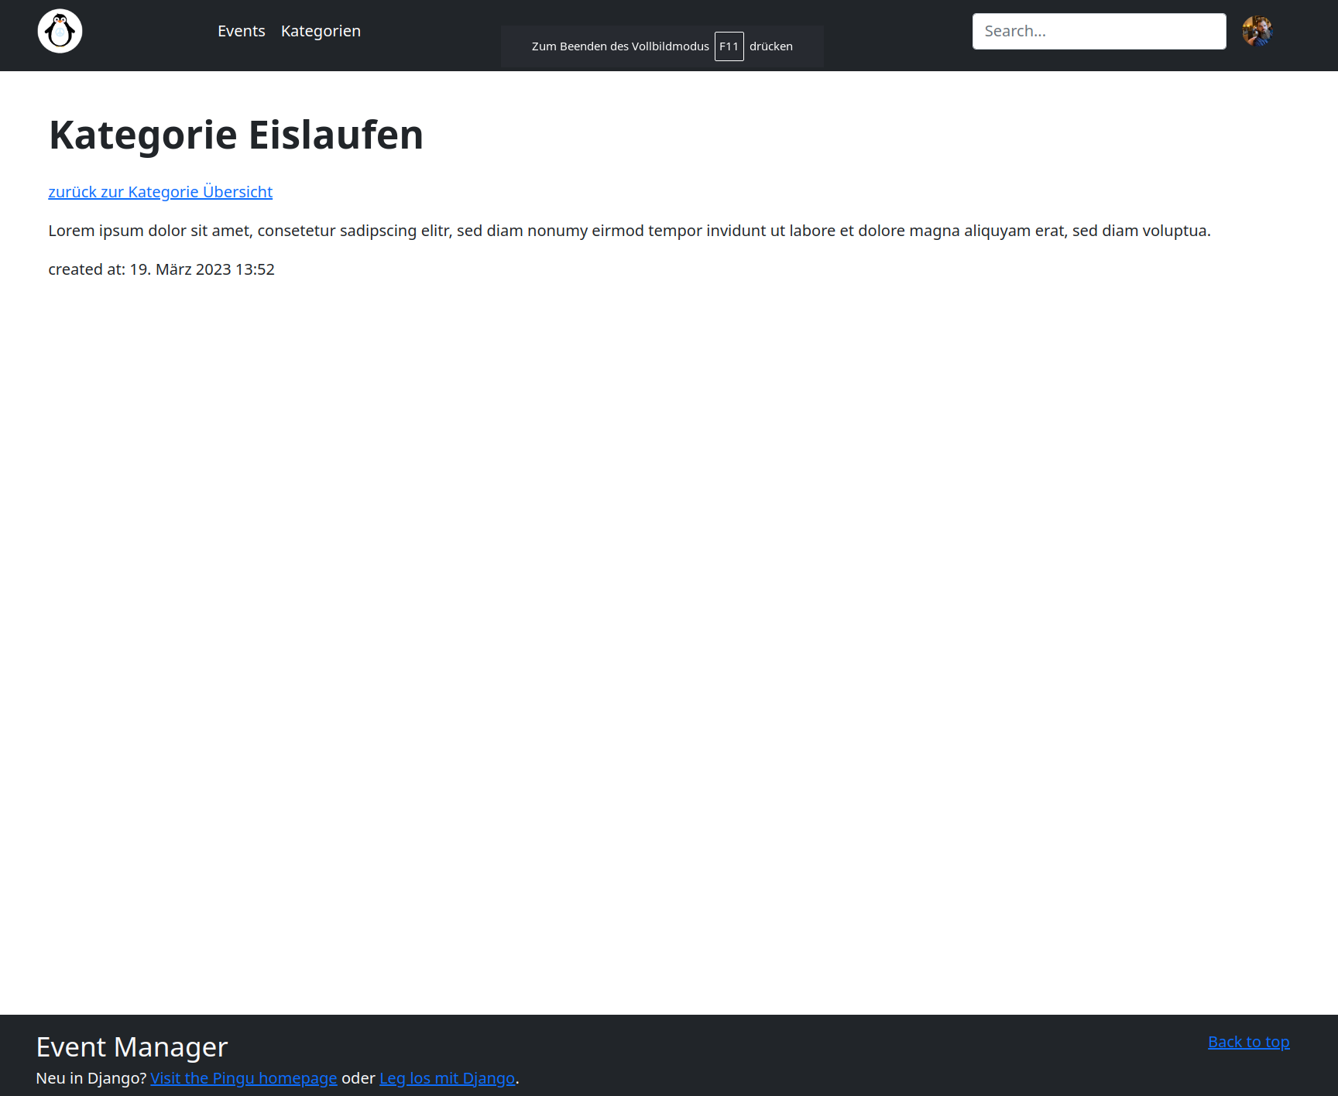
Task: Click the Back to top link
Action: point(1247,1041)
